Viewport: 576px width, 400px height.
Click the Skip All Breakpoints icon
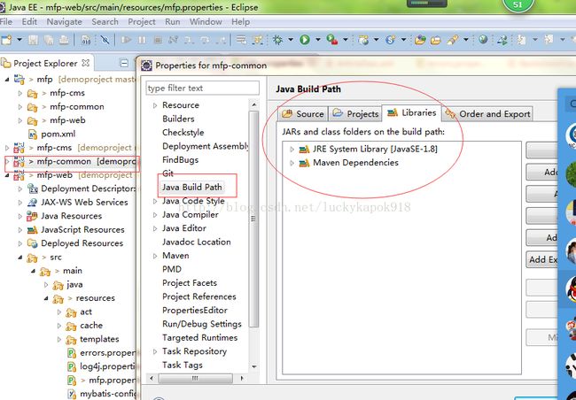105,39
